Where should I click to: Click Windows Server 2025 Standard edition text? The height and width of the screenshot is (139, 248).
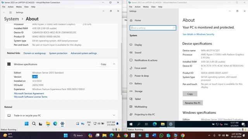(48, 73)
